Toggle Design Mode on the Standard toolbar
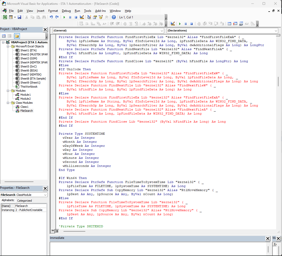 click(x=82, y=17)
